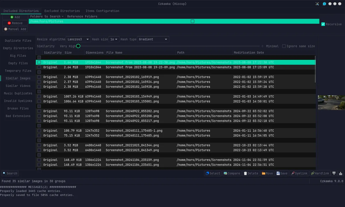Click the image preview thumbnail
345x207 pixels.
coord(331,103)
